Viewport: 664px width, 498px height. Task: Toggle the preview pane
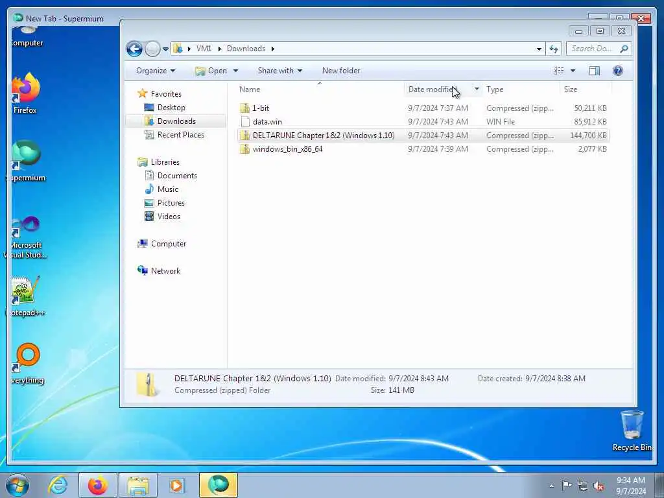595,71
